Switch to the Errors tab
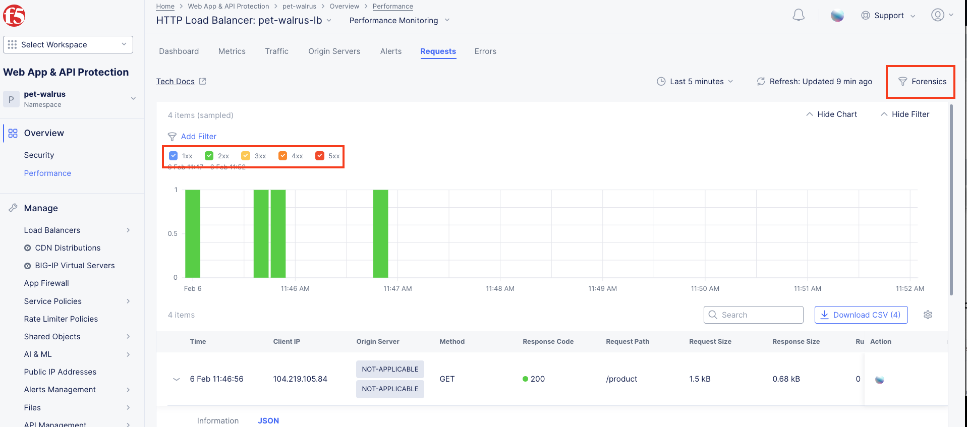Image resolution: width=967 pixels, height=427 pixels. click(x=485, y=51)
